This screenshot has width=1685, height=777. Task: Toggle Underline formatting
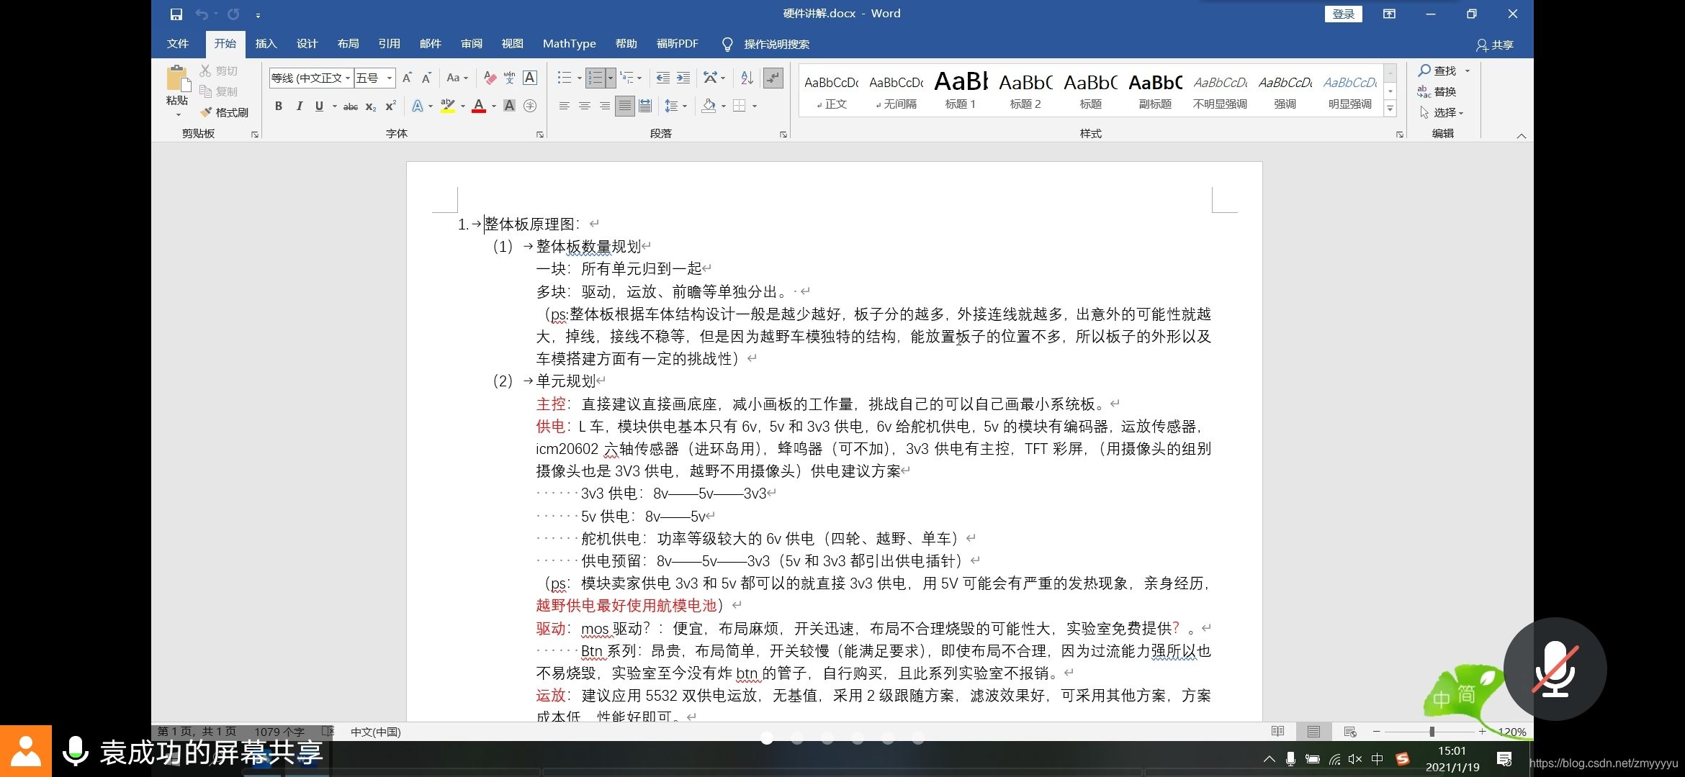319,106
